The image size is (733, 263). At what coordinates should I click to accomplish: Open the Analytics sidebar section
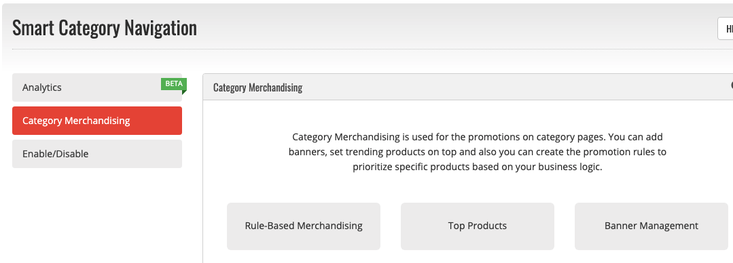(97, 87)
